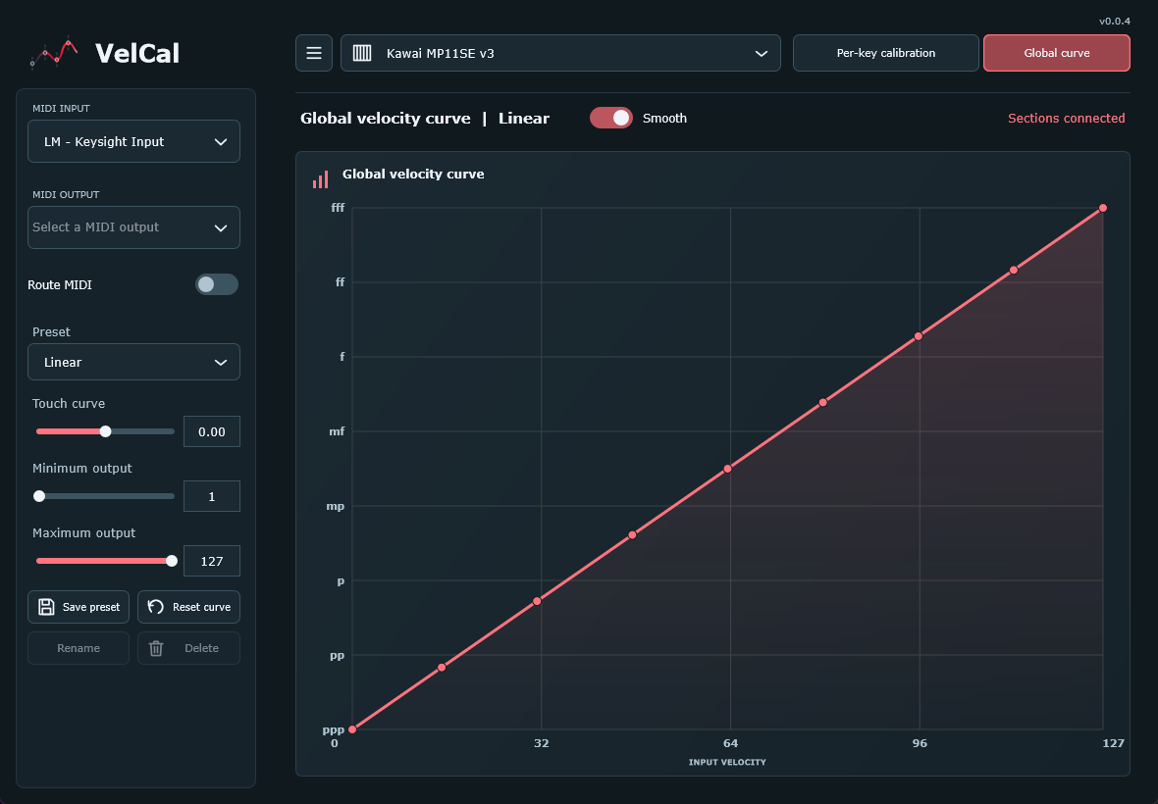Select the curve control point at input 32
The width and height of the screenshot is (1158, 804).
coord(537,601)
